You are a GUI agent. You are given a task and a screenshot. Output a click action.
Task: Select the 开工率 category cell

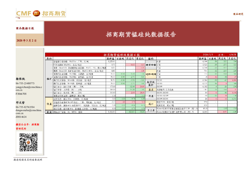[150, 110]
